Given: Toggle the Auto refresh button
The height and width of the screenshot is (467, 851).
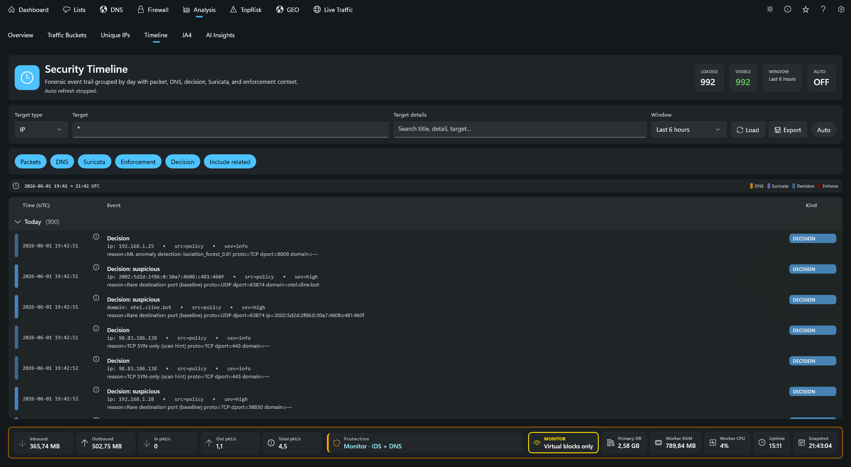Looking at the screenshot, I should (x=823, y=130).
